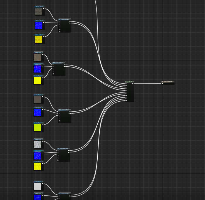Select the bottommost MF_LandscapeLayer node title
This screenshot has height=200, width=205.
click(64, 193)
